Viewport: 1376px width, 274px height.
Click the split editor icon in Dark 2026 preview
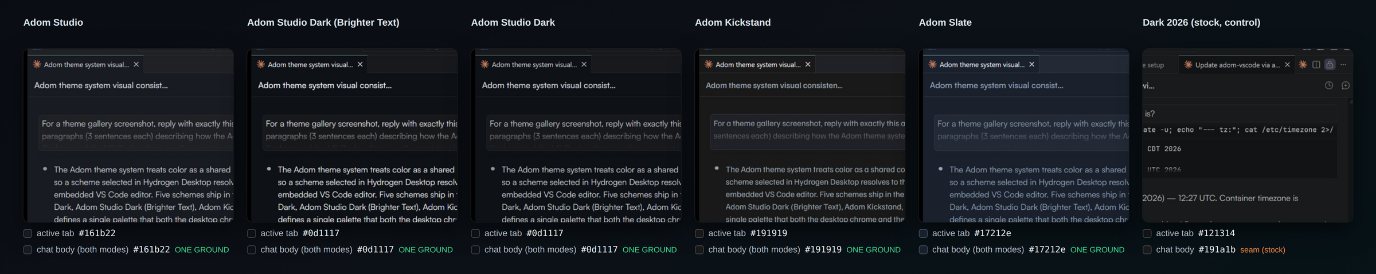pos(1316,65)
